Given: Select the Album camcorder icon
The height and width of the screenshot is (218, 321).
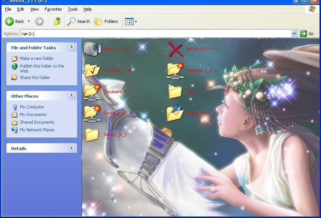Looking at the screenshot, I should coord(93,49).
